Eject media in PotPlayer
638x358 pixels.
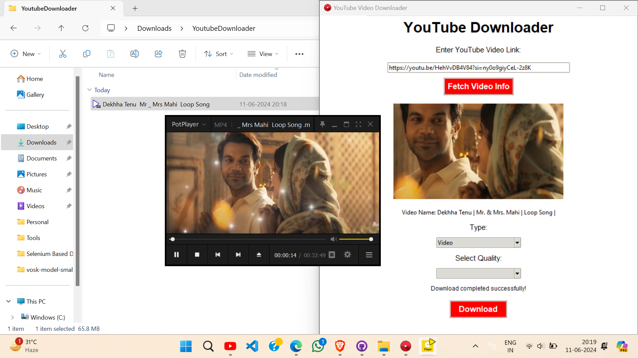(x=259, y=255)
